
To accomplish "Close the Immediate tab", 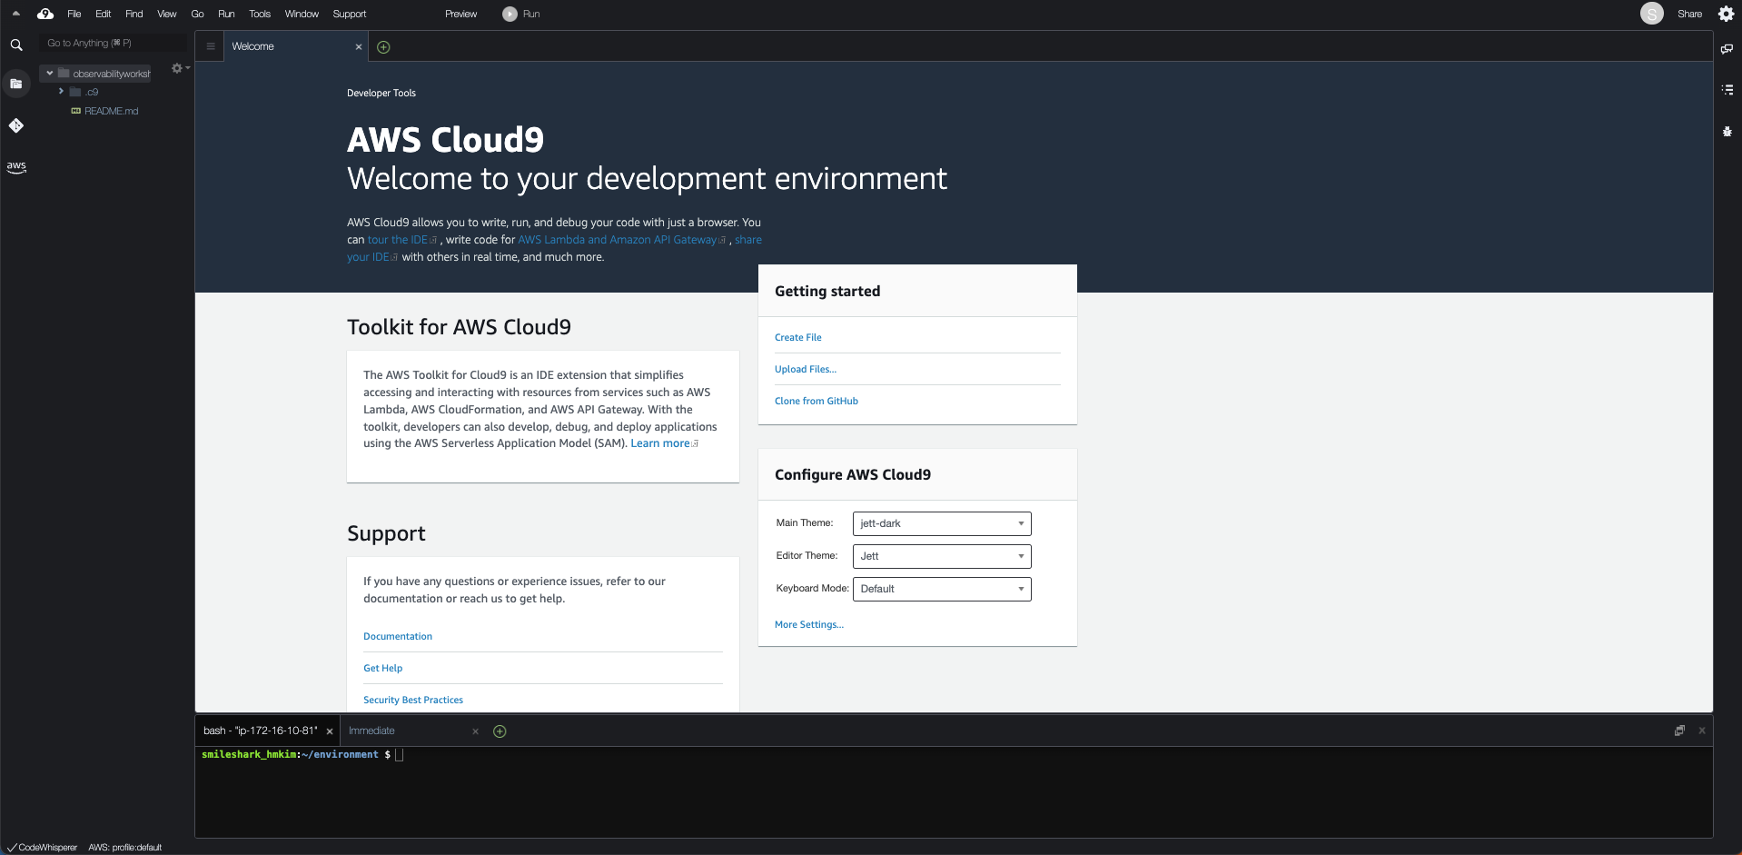I will 475,731.
